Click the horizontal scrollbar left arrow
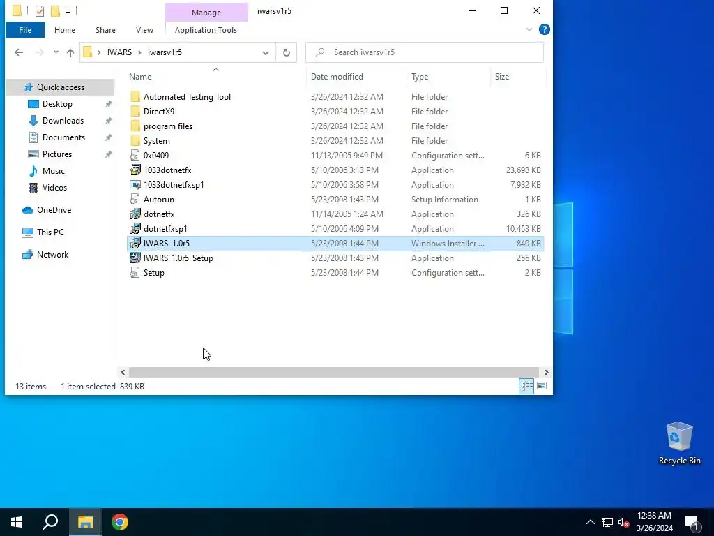 123,373
